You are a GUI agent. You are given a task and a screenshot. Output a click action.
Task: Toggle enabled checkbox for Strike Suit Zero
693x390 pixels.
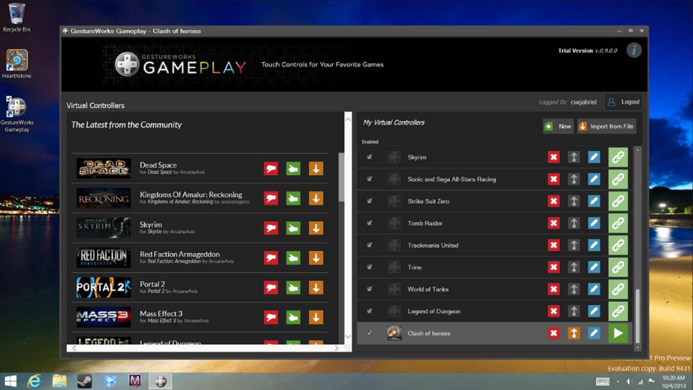pos(369,201)
